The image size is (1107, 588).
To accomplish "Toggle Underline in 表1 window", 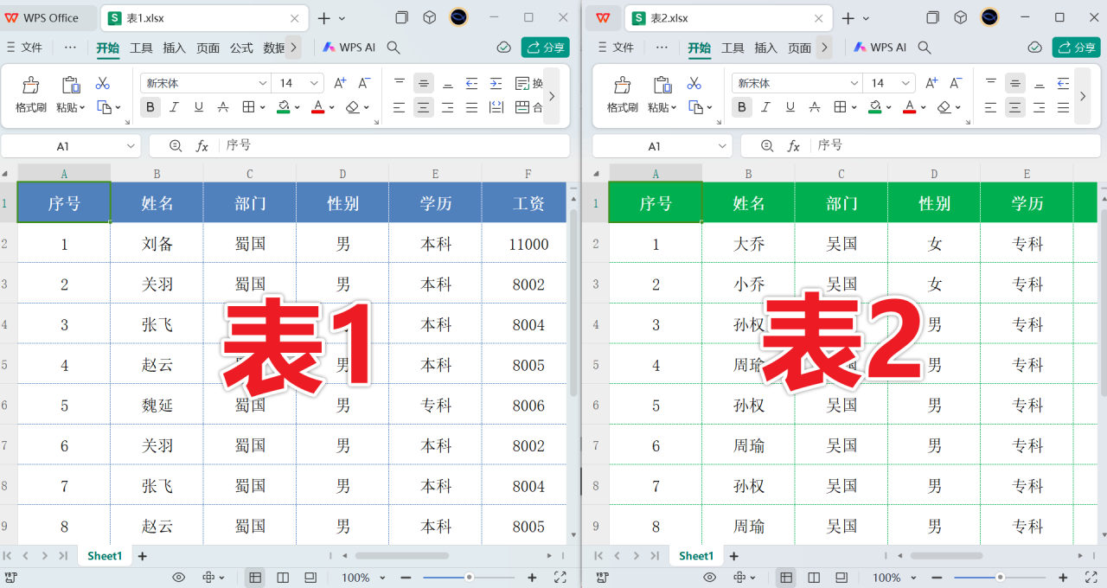I will [x=199, y=107].
